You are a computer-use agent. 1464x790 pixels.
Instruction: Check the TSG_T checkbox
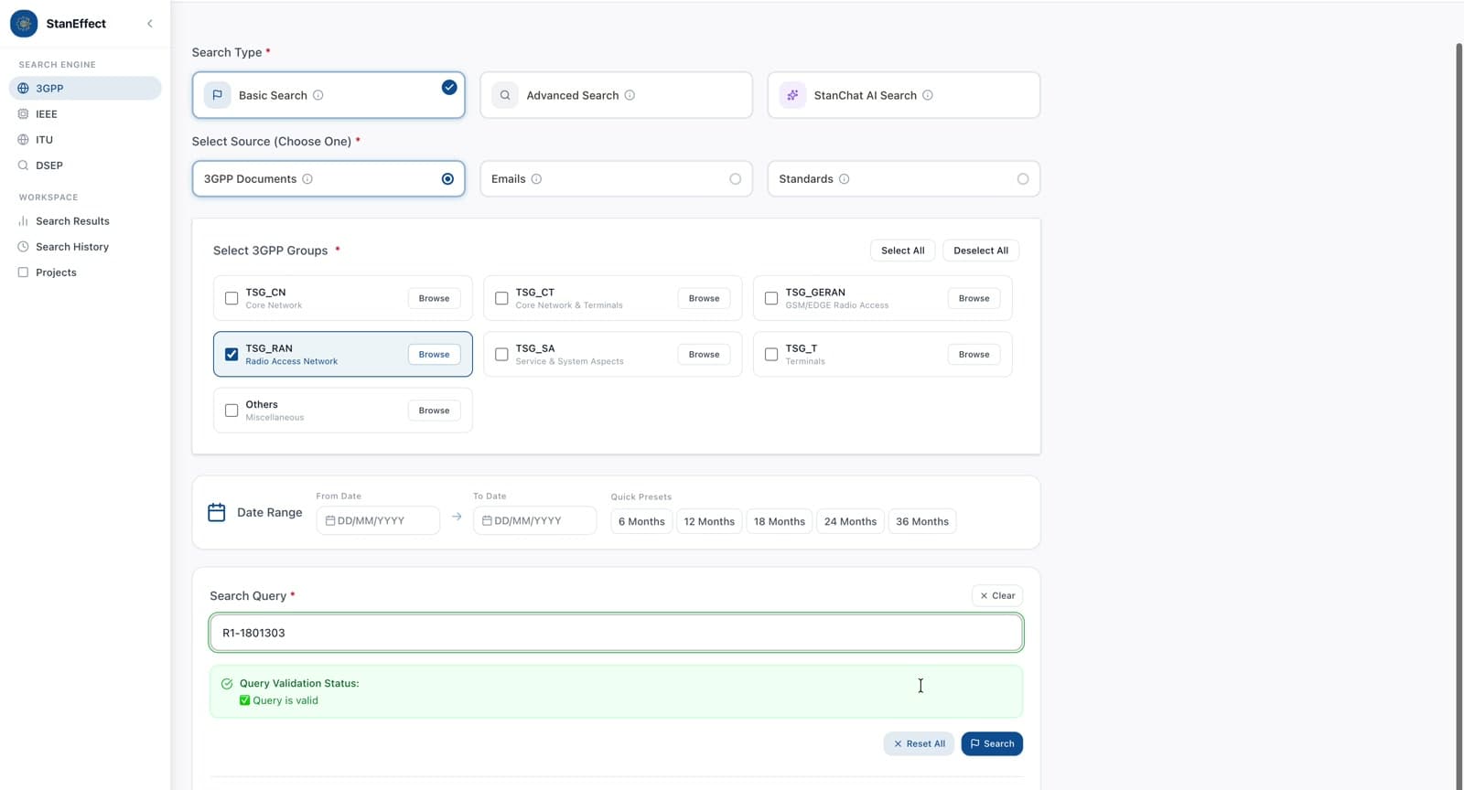[771, 354]
